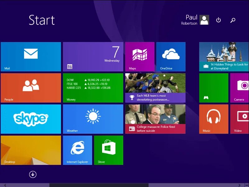Launch the Music tile
Screen dimensions: 249x187
pyautogui.click(x=214, y=119)
